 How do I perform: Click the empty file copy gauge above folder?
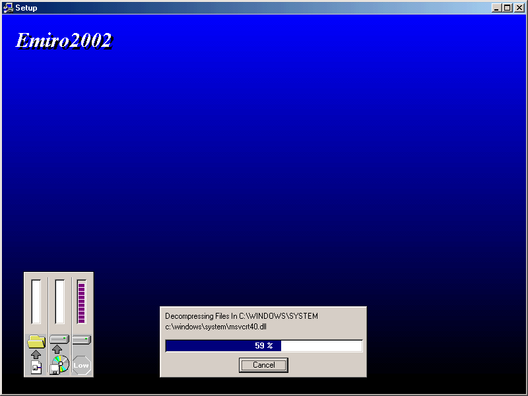pyautogui.click(x=36, y=302)
